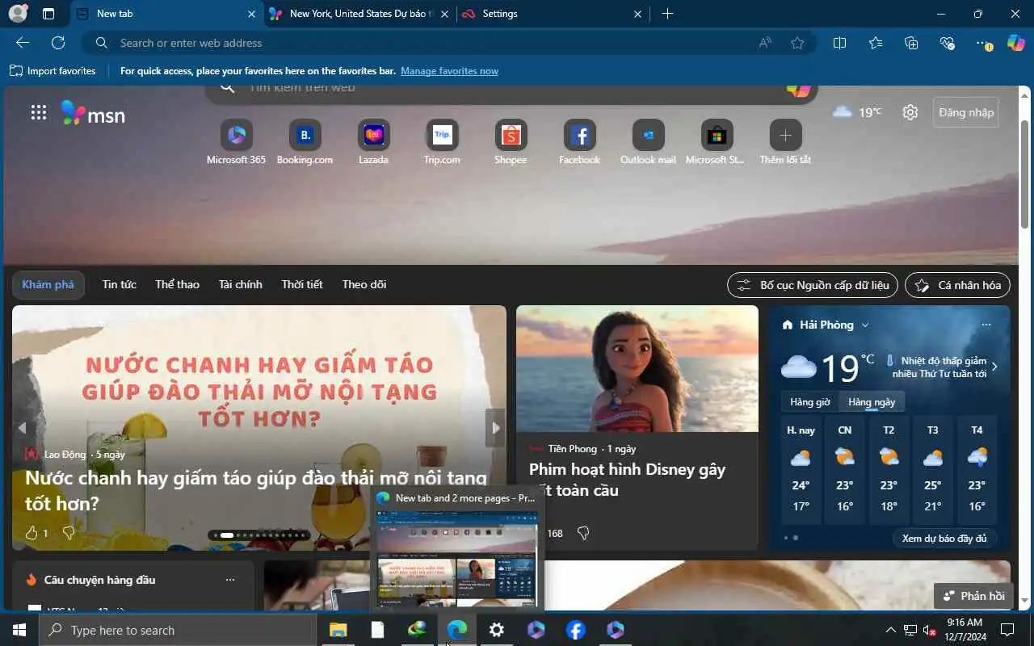Open Browser essentials heart icon

click(948, 44)
